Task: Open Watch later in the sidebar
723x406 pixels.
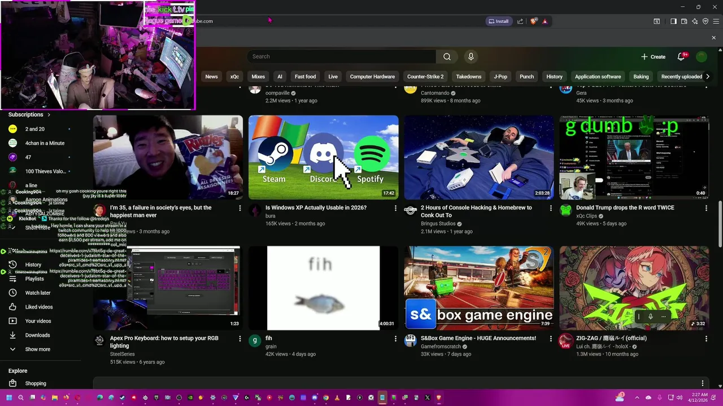Action: [x=38, y=293]
